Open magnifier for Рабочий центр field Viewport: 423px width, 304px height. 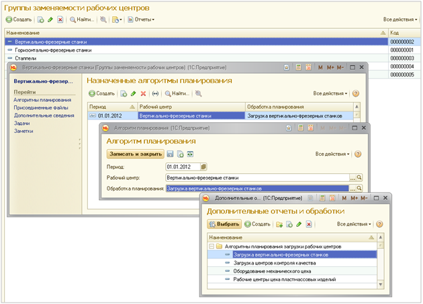(x=359, y=177)
